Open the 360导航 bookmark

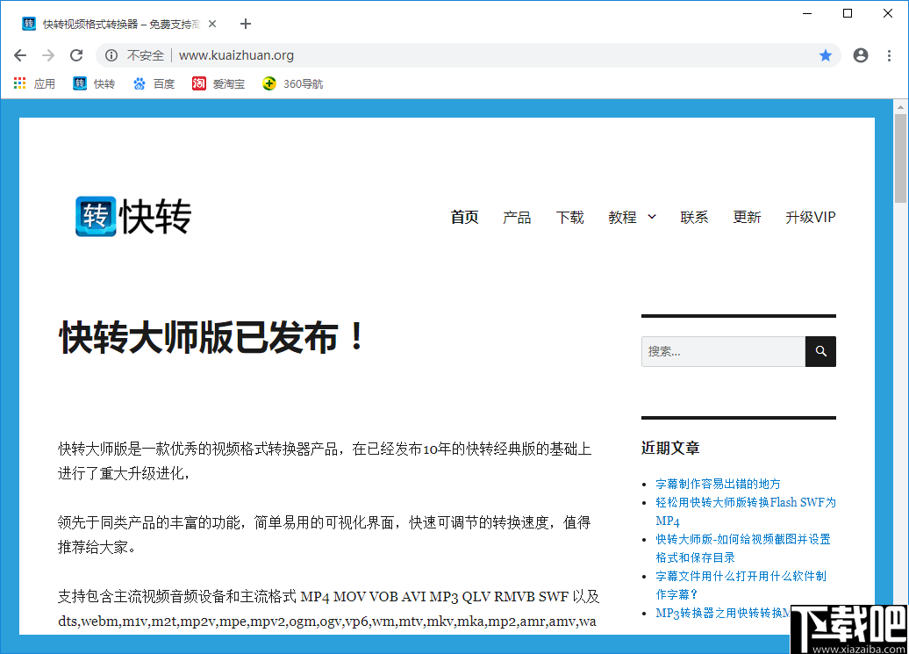click(x=292, y=83)
